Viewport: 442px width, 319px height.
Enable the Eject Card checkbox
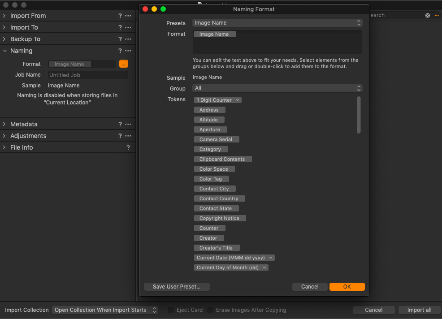171,310
